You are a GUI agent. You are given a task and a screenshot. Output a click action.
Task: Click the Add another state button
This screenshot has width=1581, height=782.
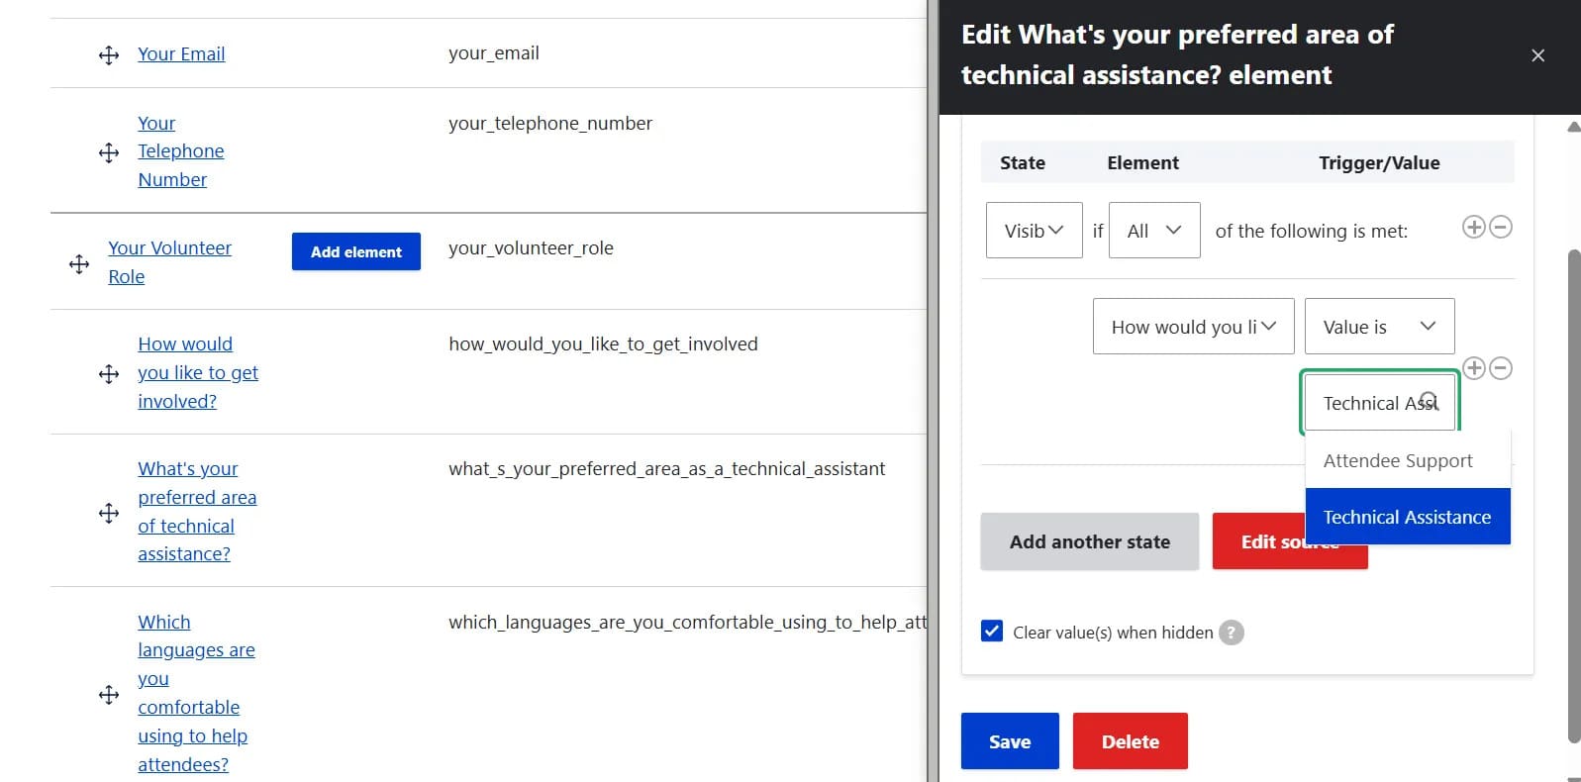[1089, 541]
